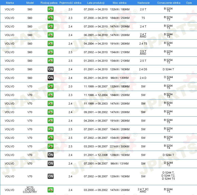Click the Oznaczenie silnika column header
The height and width of the screenshot is (195, 197).
point(169,3)
